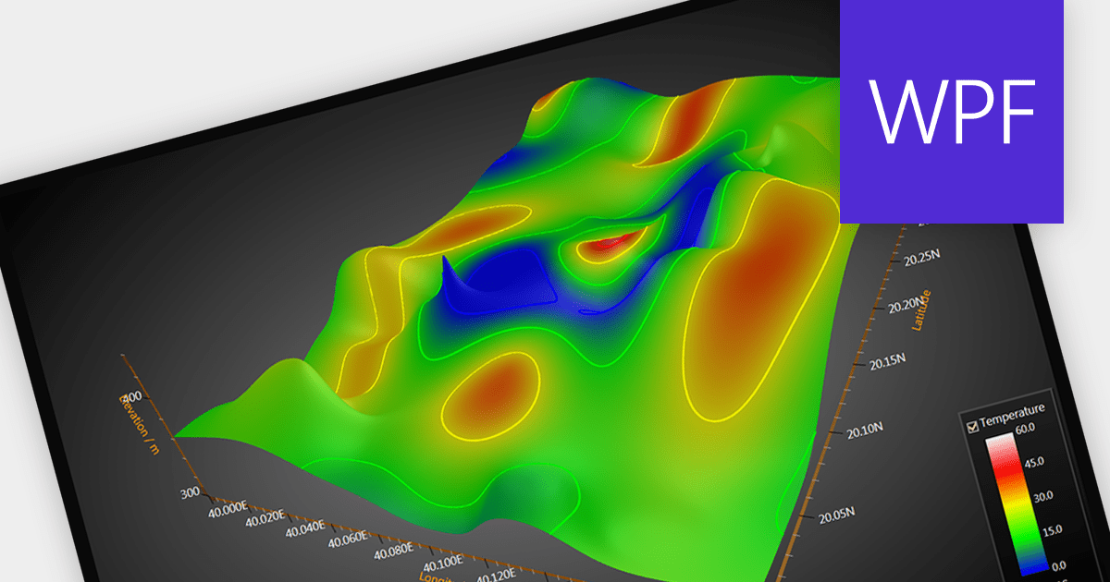Click the sharp blue spike on surface
Image resolution: width=1110 pixels, height=582 pixels.
click(x=447, y=266)
